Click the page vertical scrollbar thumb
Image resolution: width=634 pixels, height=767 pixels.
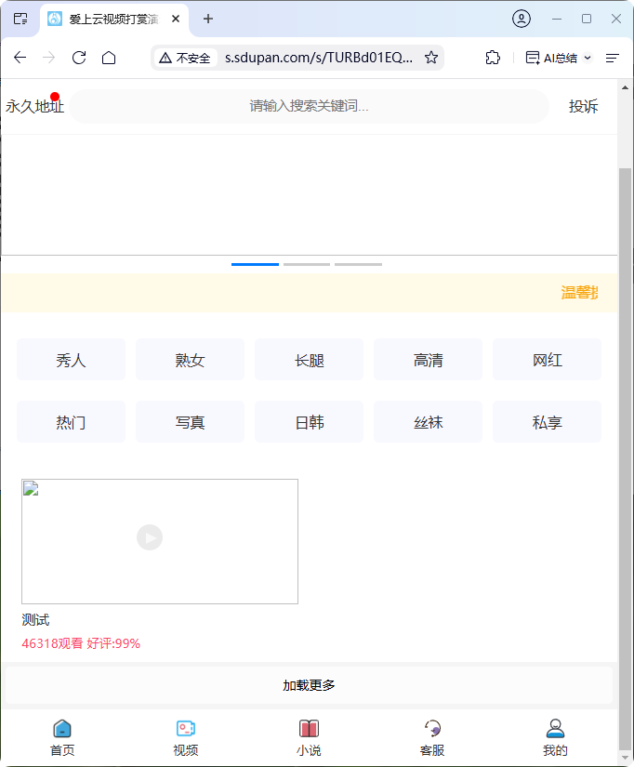tap(625, 458)
